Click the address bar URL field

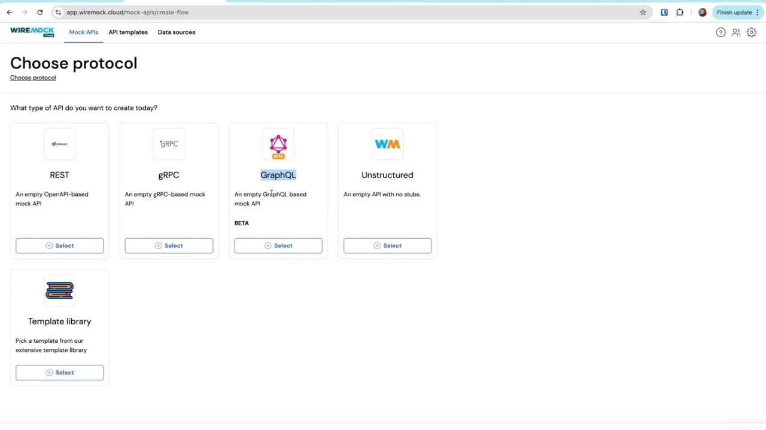tap(351, 12)
